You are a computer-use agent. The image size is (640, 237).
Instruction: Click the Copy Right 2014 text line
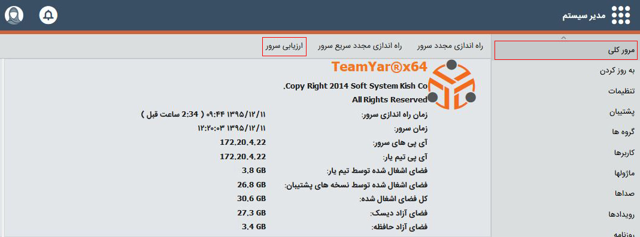click(x=355, y=86)
